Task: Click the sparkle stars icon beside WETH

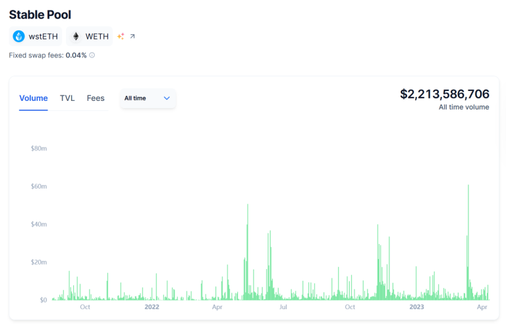Action: (121, 36)
